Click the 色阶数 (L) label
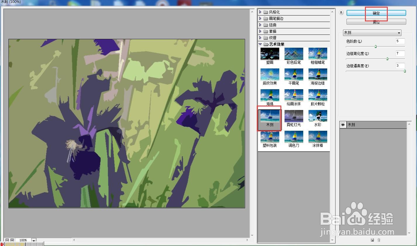417x246 pixels. click(x=354, y=41)
